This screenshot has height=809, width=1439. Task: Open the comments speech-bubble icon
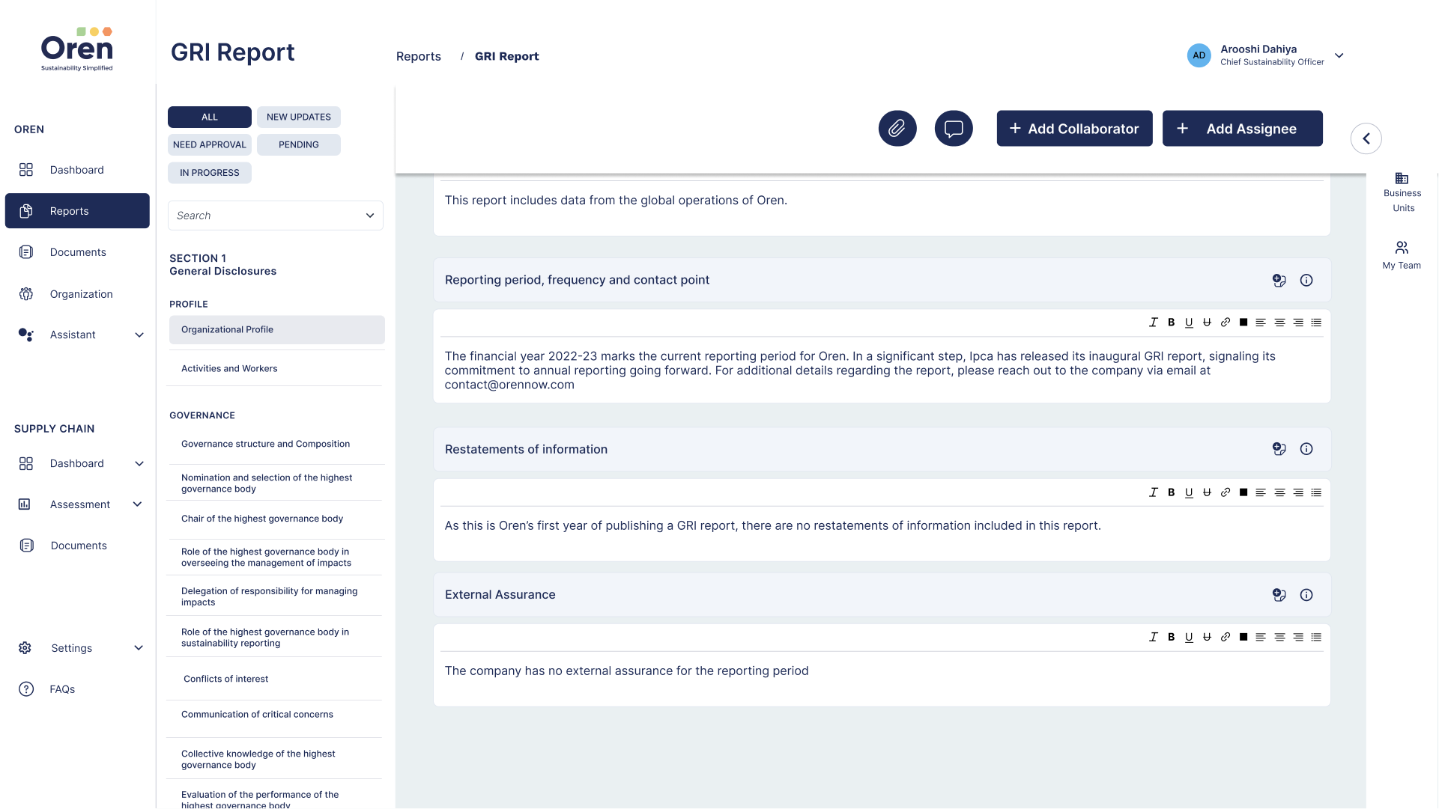pos(954,129)
